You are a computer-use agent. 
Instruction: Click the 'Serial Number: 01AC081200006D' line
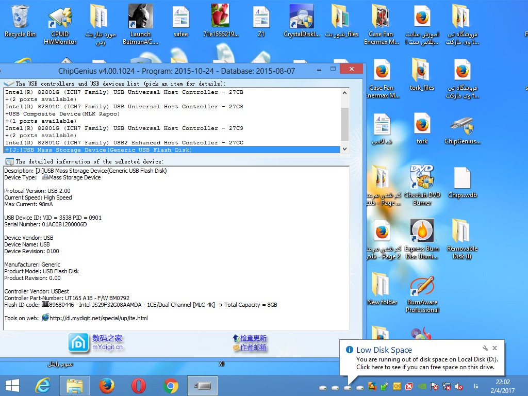click(x=45, y=225)
